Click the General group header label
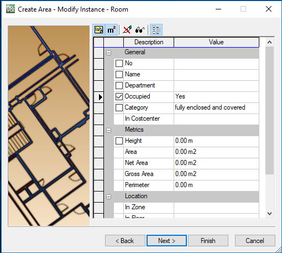The width and height of the screenshot is (282, 253). tap(135, 52)
